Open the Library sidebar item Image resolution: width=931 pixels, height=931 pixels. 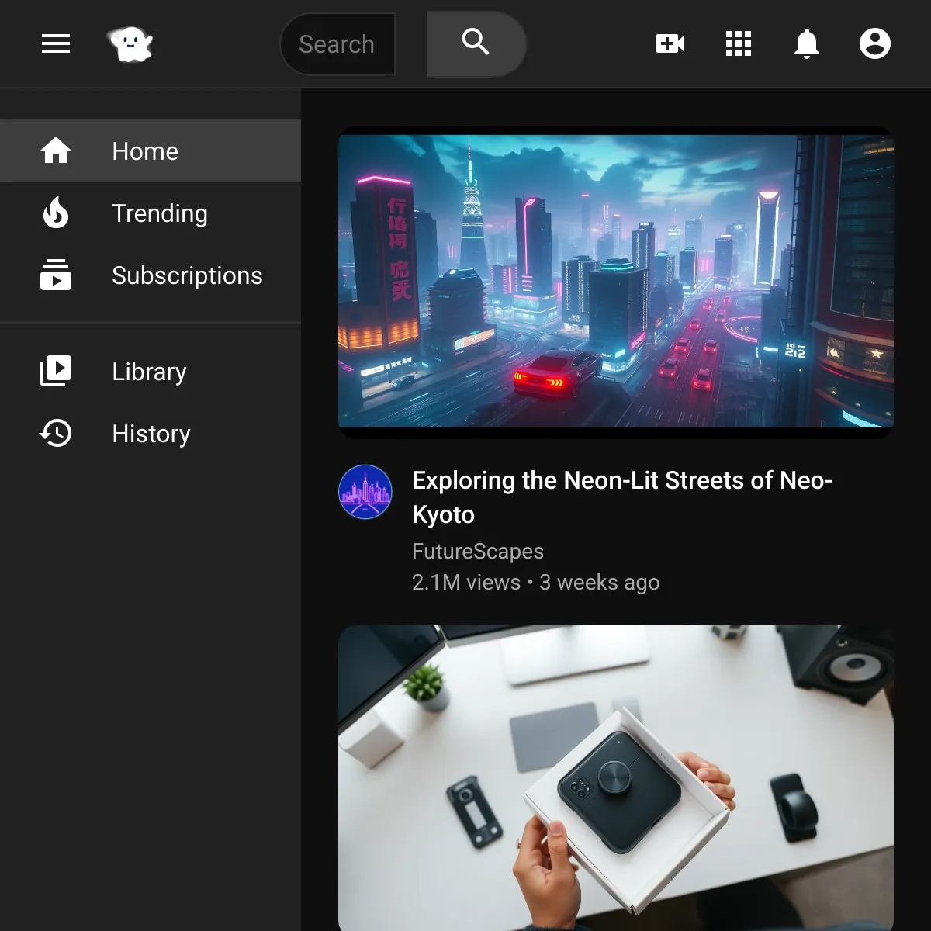(x=149, y=372)
